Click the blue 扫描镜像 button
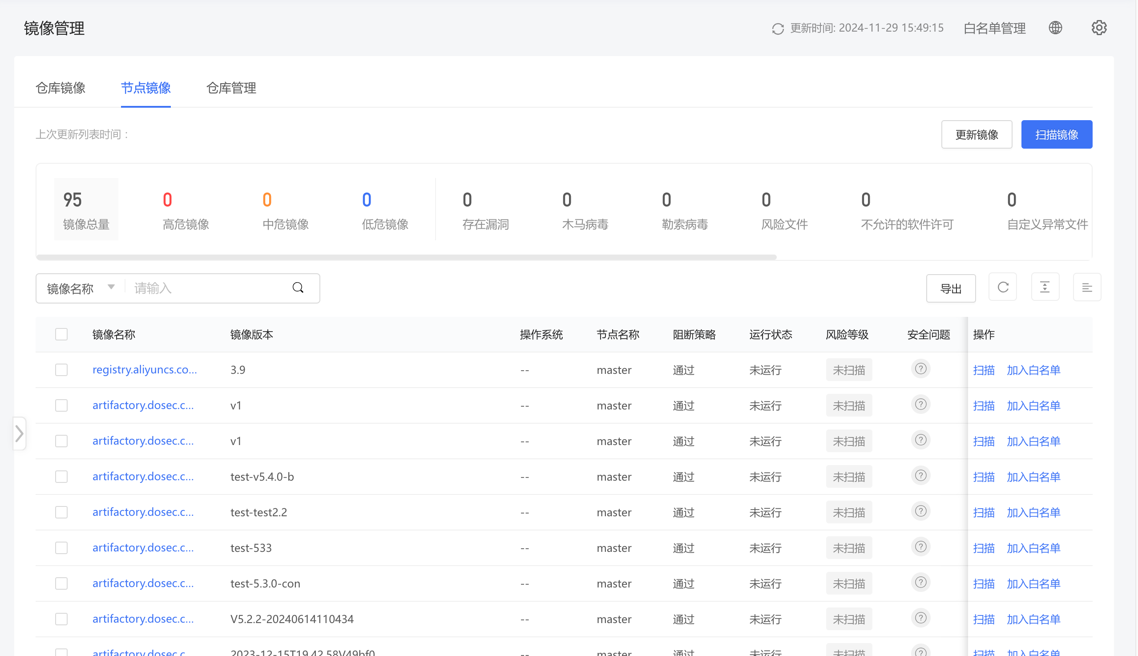Viewport: 1138px width, 656px height. click(1057, 134)
